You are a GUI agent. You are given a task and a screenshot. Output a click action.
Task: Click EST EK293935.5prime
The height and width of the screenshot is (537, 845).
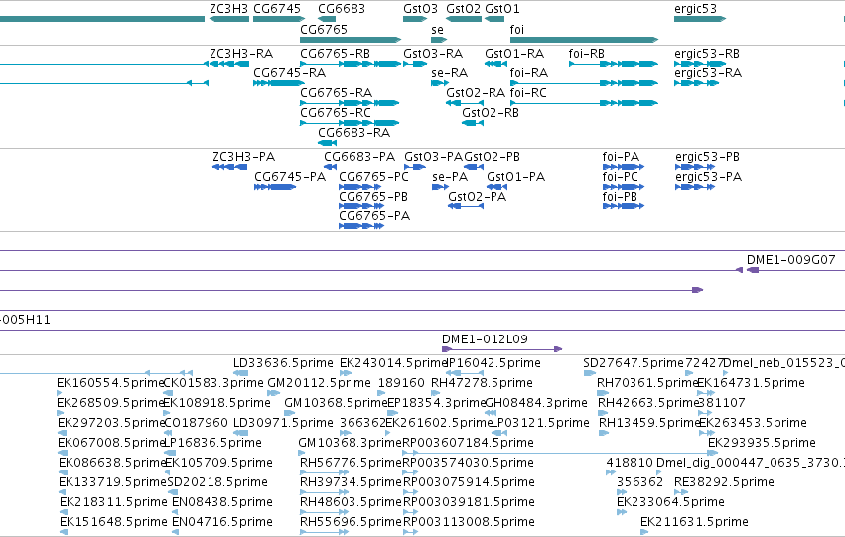coord(762,443)
